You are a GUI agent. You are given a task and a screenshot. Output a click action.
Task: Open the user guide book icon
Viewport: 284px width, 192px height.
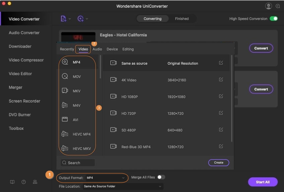12,182
